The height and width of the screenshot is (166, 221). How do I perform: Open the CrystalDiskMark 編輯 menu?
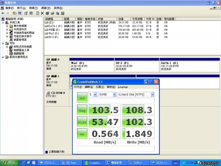coord(89,87)
